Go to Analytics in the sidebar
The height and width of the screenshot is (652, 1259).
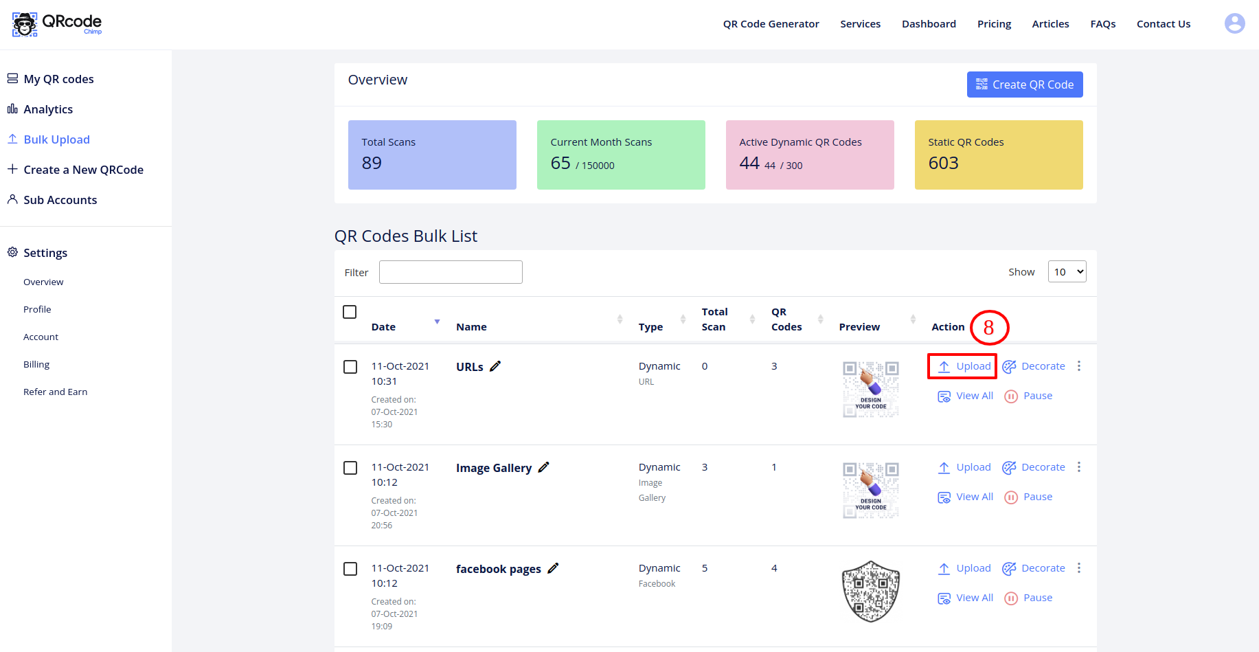coord(48,109)
